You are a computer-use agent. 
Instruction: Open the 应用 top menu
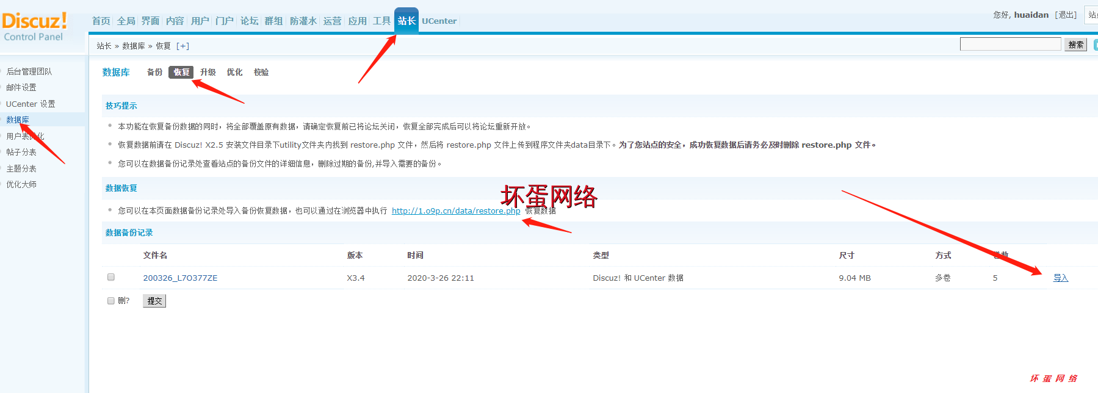[x=358, y=21]
